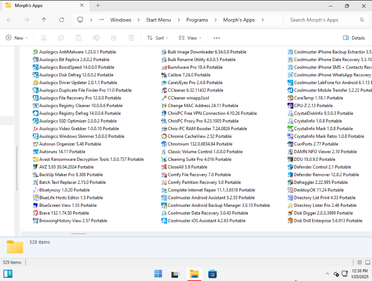This screenshot has height=281, width=372.
Task: Click the Bloatynosy app icon
Action: click(x=36, y=190)
